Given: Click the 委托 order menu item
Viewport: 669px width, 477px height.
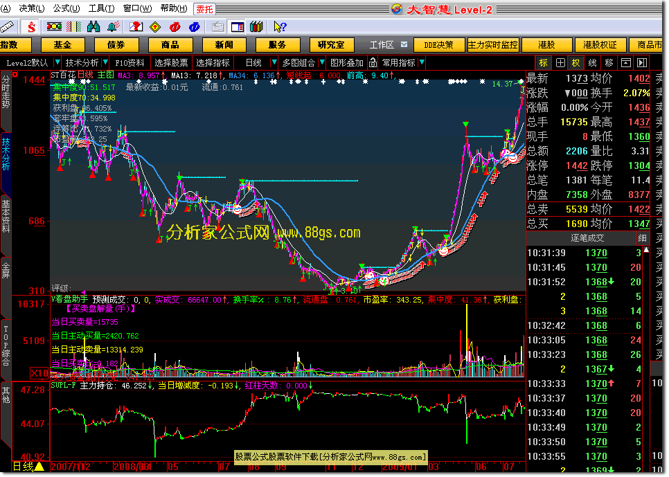Looking at the screenshot, I should click(x=204, y=9).
